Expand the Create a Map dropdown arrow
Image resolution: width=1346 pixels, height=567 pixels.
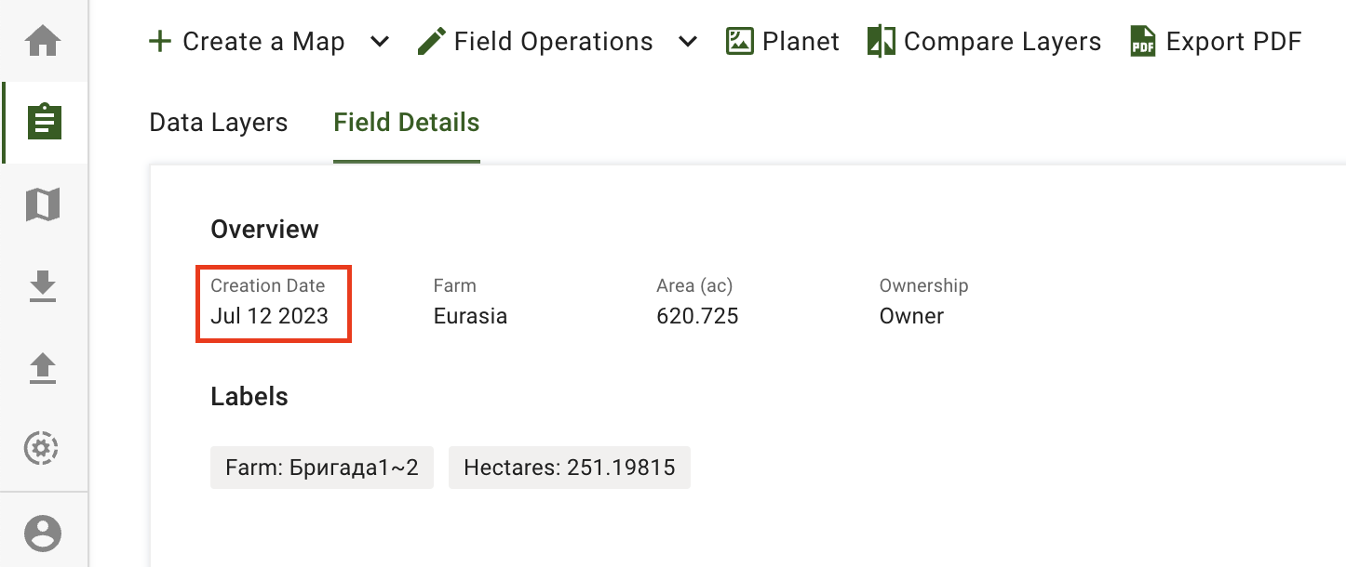point(379,42)
